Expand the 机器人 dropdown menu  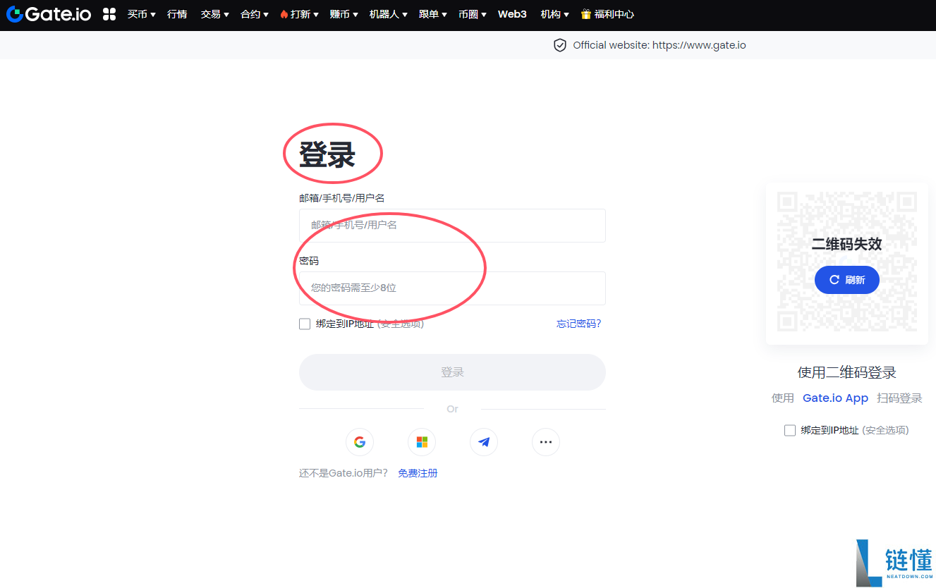click(389, 14)
